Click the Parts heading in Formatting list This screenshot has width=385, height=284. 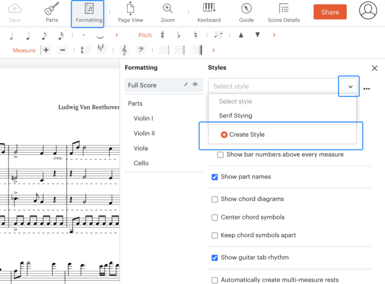pyautogui.click(x=135, y=103)
